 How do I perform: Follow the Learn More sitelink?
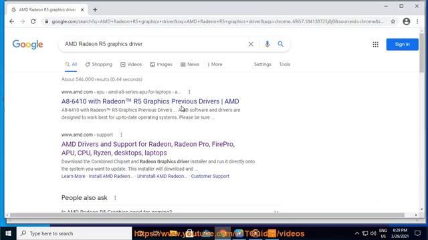[x=73, y=176]
